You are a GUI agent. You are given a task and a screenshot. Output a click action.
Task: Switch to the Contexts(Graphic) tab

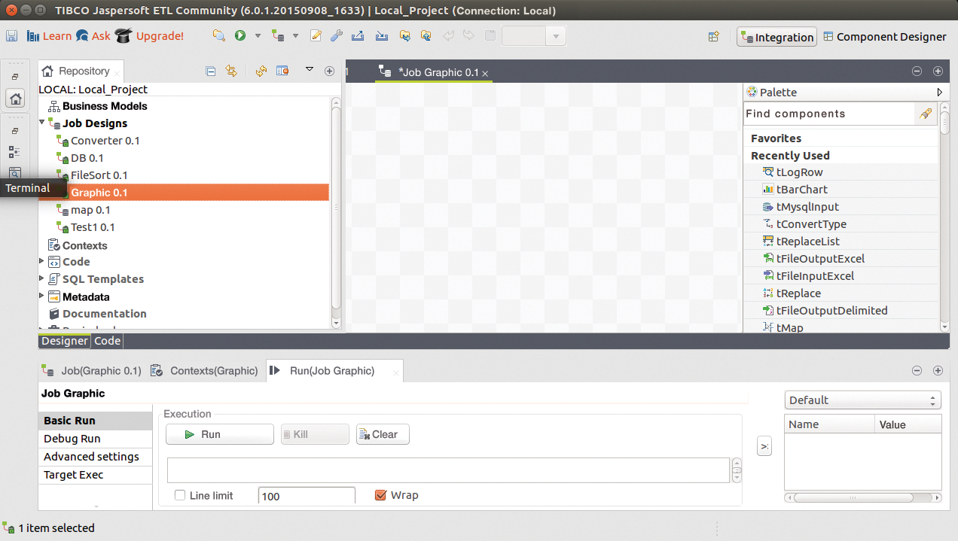point(206,370)
